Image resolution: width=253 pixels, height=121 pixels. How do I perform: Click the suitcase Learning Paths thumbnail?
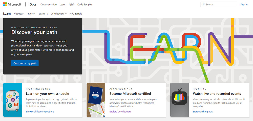pos(12,100)
